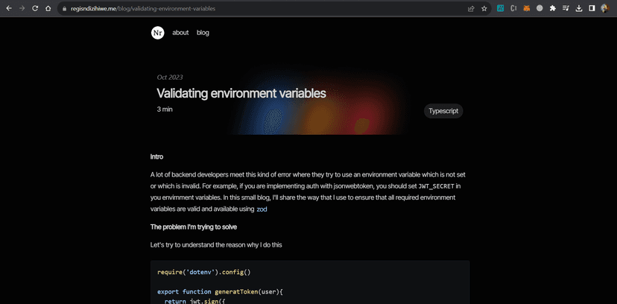This screenshot has height=304, width=617.
Task: Go to the browser home page icon
Action: 48,9
